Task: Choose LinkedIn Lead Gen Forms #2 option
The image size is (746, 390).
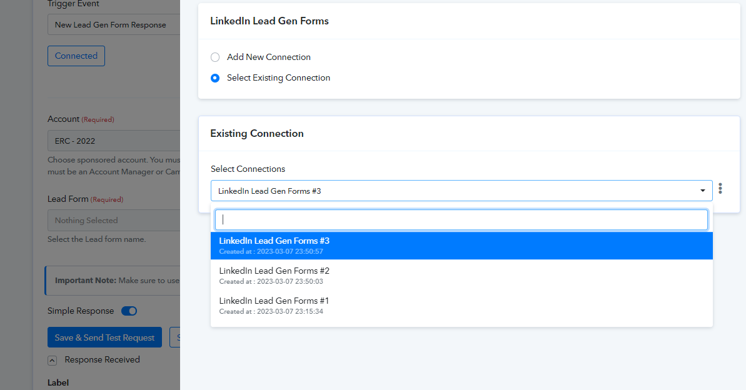Action: point(461,276)
